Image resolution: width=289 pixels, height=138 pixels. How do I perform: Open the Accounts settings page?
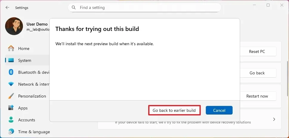[27, 120]
